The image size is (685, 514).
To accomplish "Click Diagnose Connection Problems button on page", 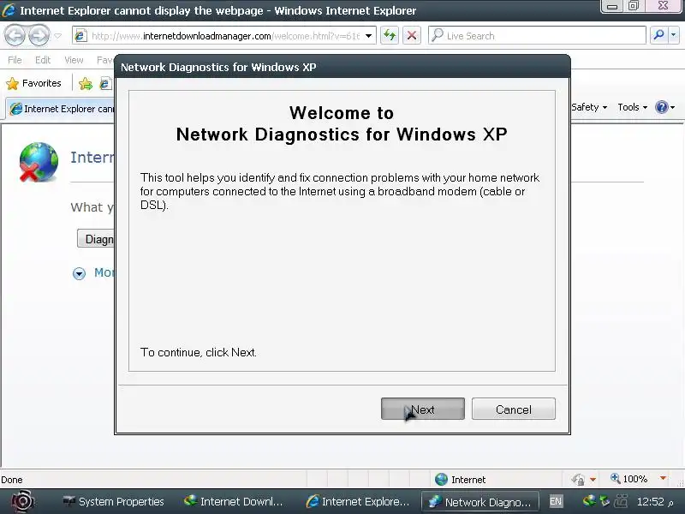I will point(96,239).
